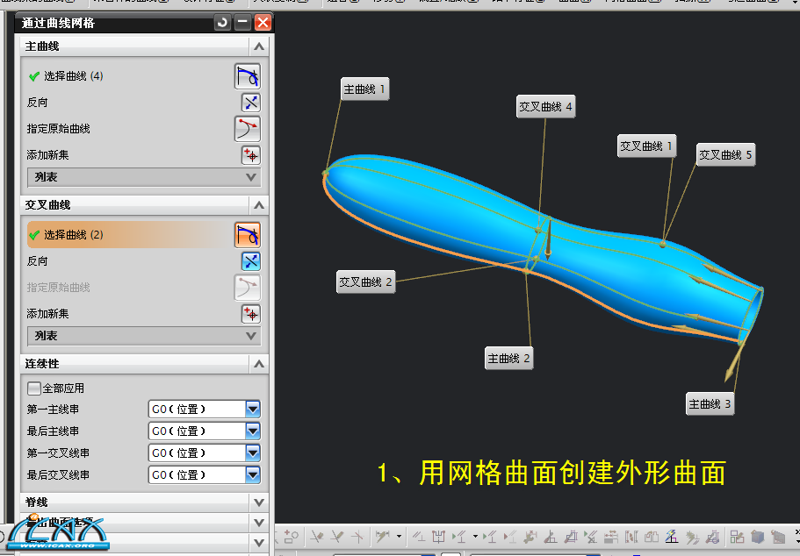Click the select curve icon in 主曲线 section

(247, 76)
